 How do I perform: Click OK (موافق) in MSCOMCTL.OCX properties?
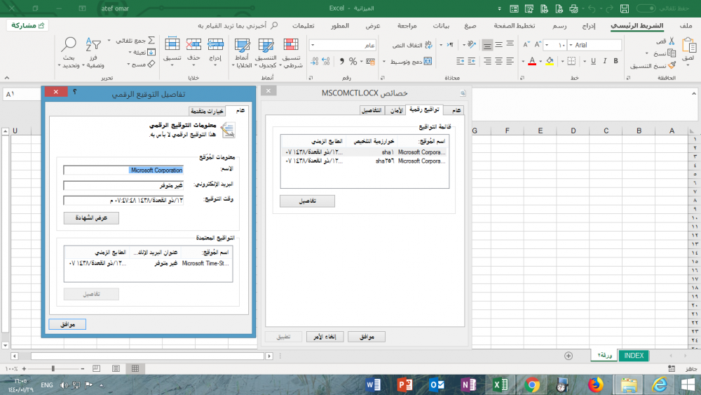tap(367, 337)
